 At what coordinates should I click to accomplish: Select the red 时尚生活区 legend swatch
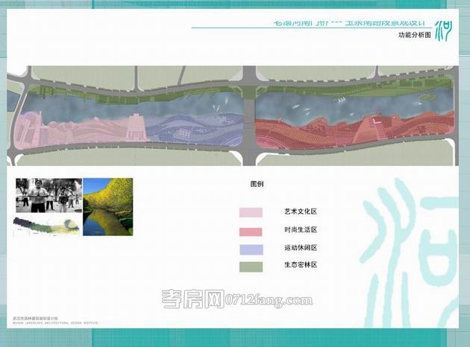251,230
